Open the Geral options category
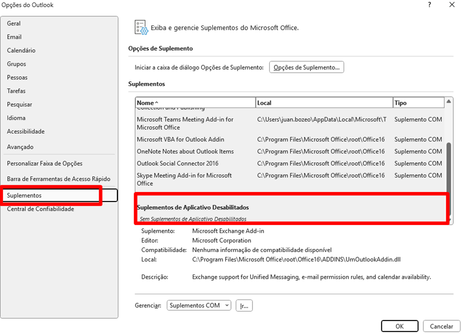 point(14,23)
